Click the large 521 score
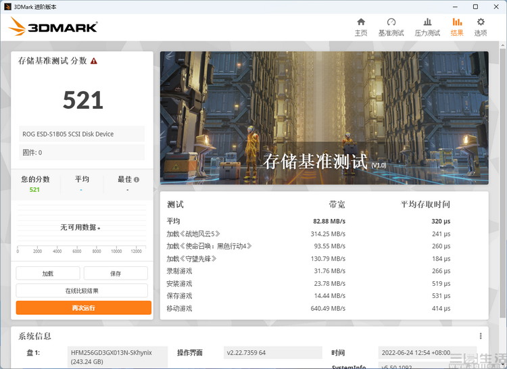 [x=82, y=100]
